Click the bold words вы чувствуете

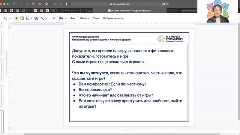pos(94,73)
